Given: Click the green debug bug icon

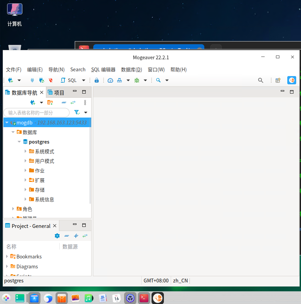Looking at the screenshot, I should (x=137, y=80).
